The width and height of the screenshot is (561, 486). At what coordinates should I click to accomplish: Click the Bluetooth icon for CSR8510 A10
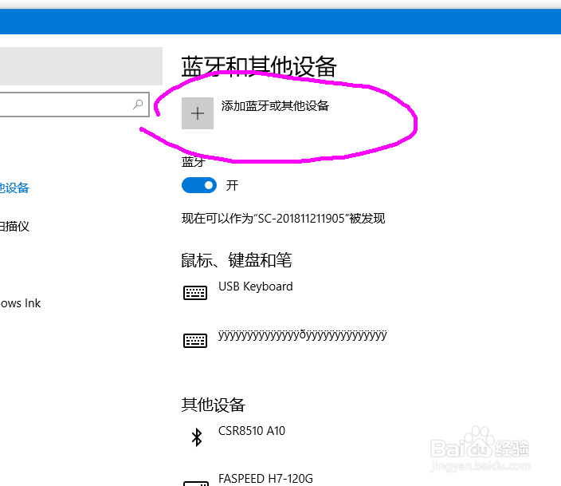click(x=197, y=437)
